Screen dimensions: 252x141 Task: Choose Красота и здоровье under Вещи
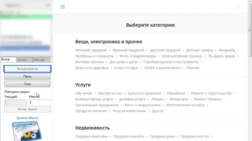pyautogui.click(x=92, y=68)
